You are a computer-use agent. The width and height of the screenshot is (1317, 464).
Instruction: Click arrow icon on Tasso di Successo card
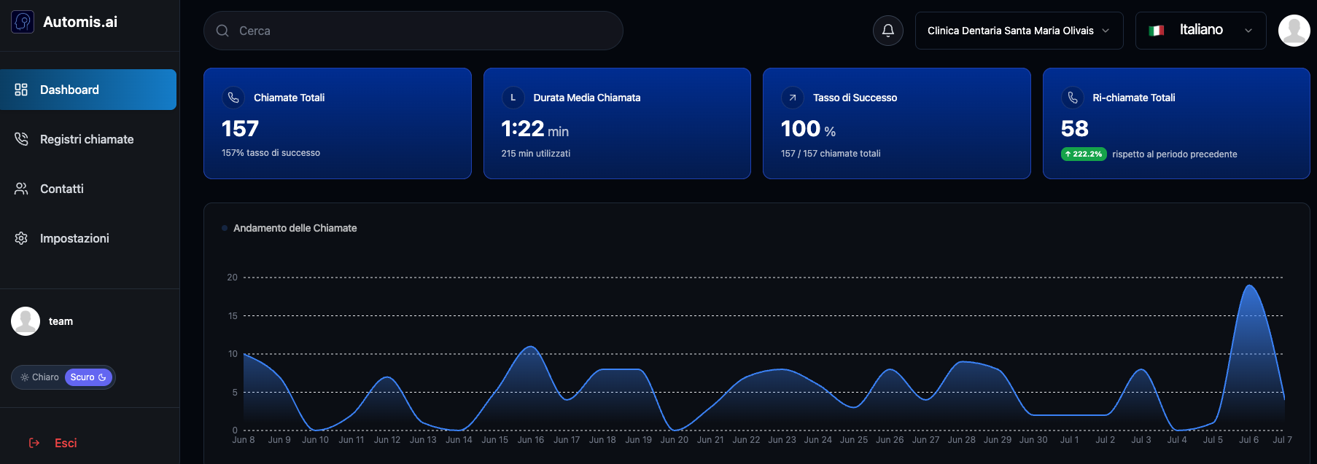(793, 98)
